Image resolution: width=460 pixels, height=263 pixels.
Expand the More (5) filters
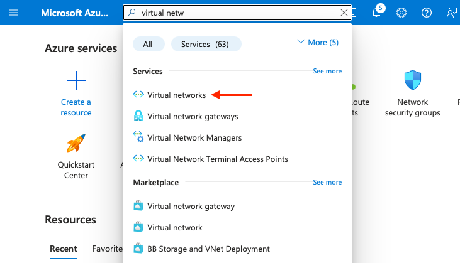pos(318,43)
